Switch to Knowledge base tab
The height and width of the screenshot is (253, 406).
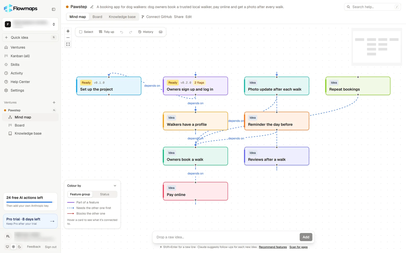pyautogui.click(x=122, y=17)
